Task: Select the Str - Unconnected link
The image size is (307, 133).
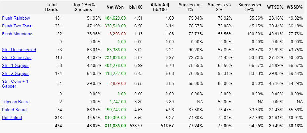Action: [x=19, y=50]
